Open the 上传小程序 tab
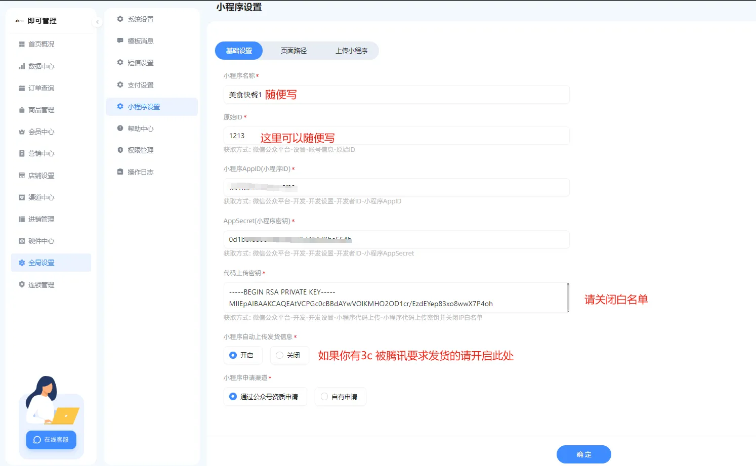756x466 pixels. [351, 51]
